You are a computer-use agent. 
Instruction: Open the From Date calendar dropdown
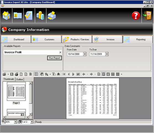tap(85, 54)
